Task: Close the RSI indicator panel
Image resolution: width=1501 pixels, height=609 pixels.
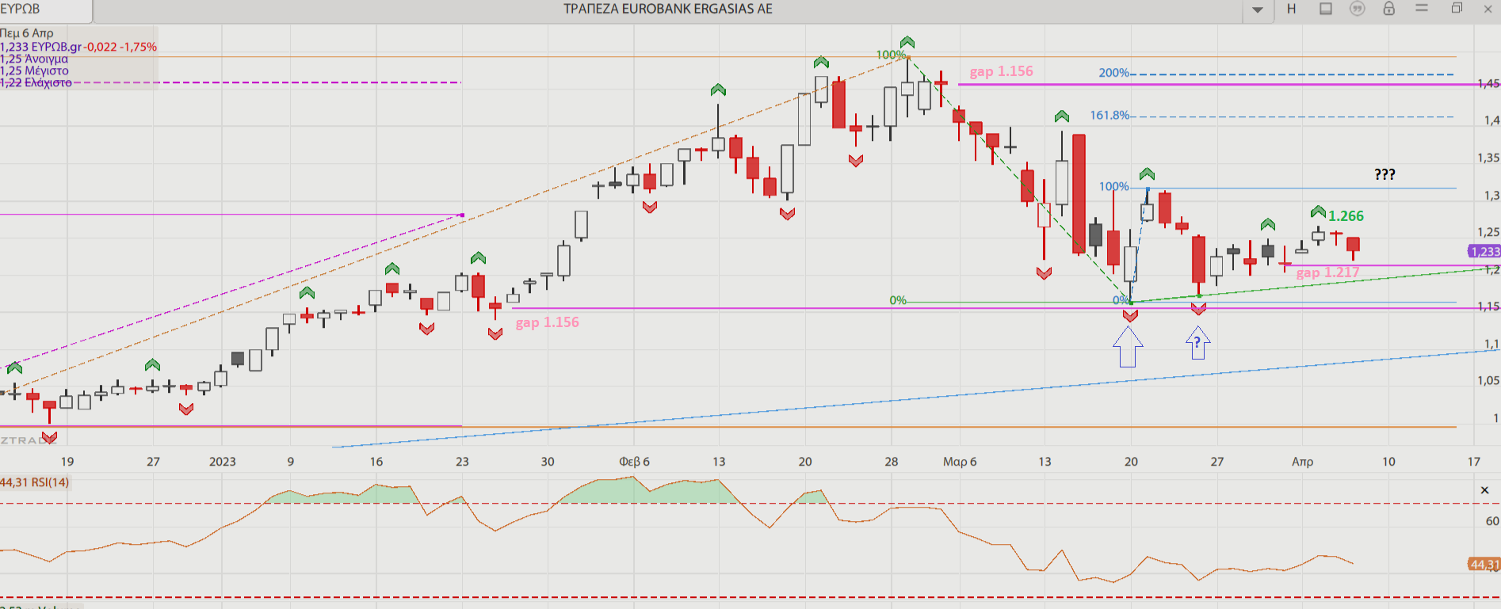Action: coord(1484,490)
